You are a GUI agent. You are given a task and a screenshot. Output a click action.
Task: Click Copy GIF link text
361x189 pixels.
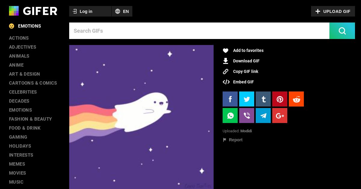(245, 71)
